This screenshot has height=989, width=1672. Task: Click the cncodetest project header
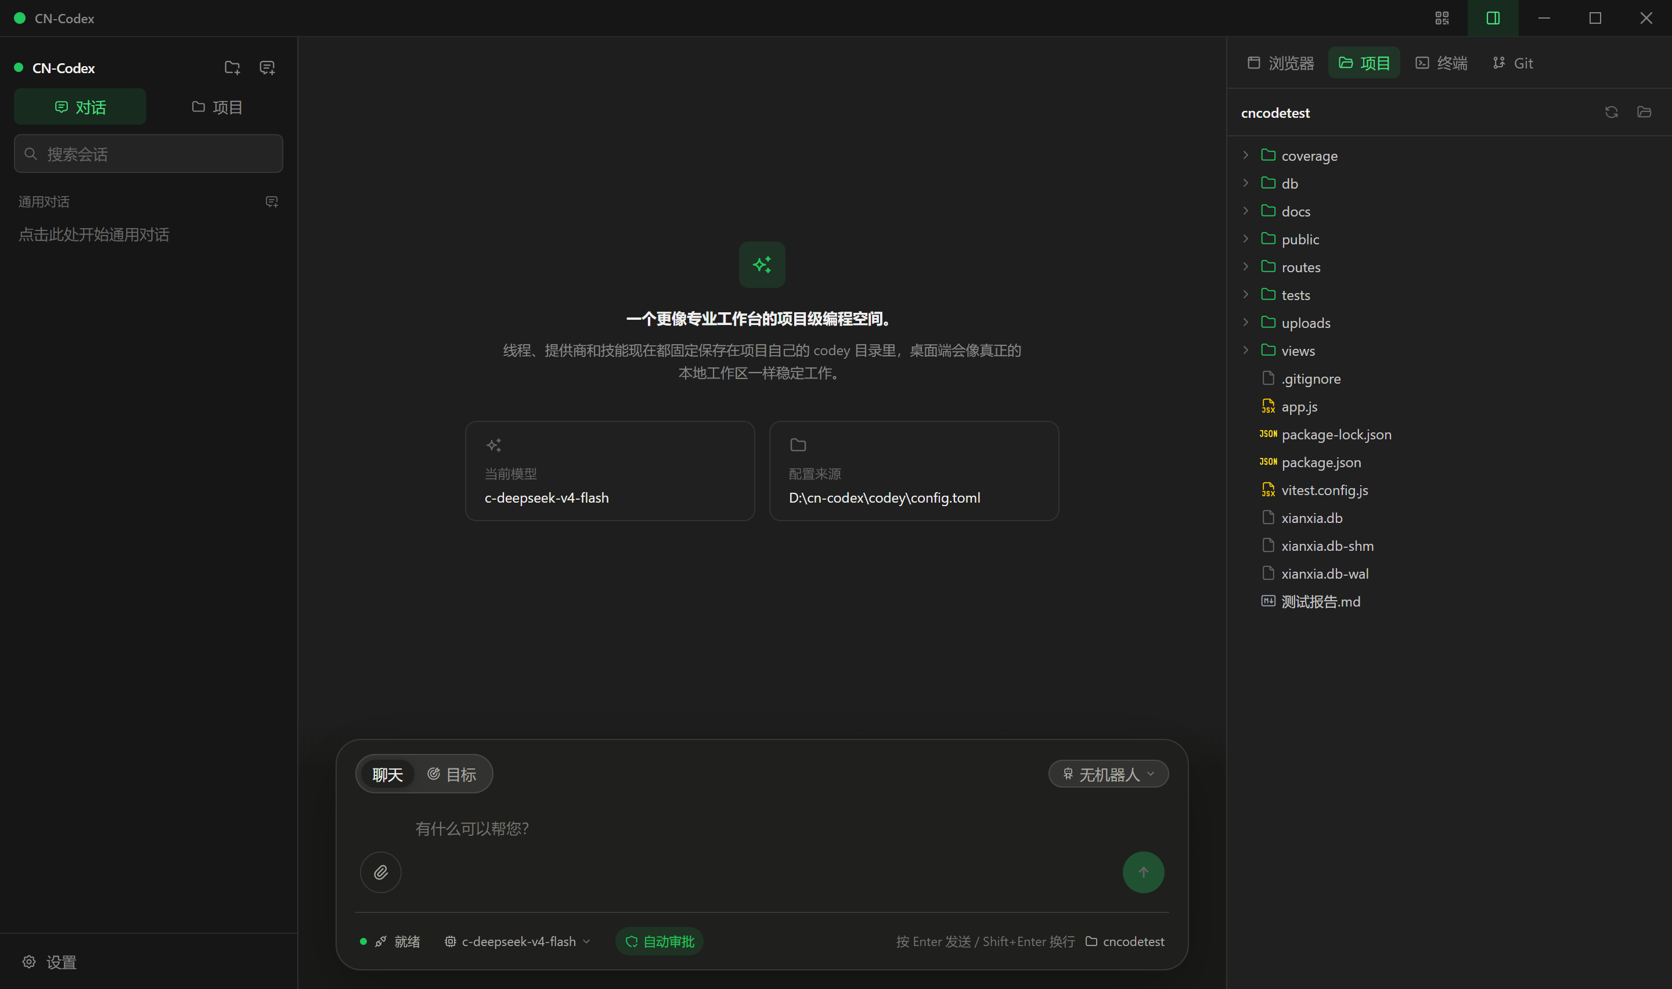(1275, 113)
